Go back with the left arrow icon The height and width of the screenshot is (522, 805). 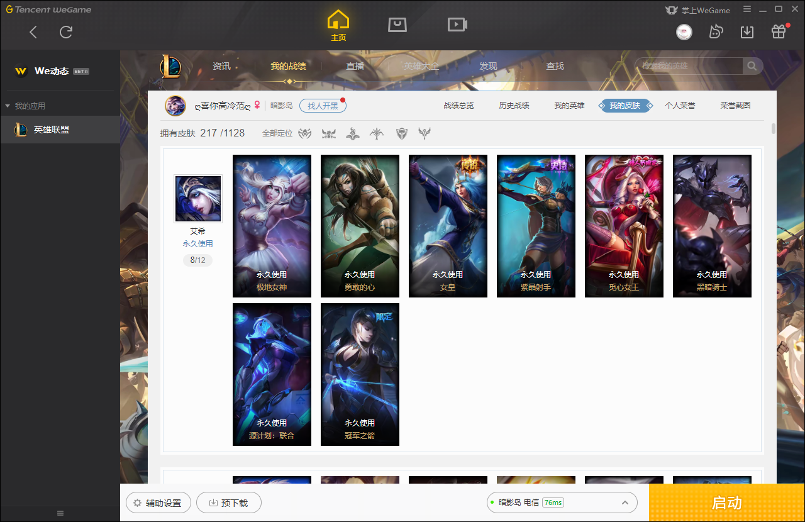[x=33, y=32]
